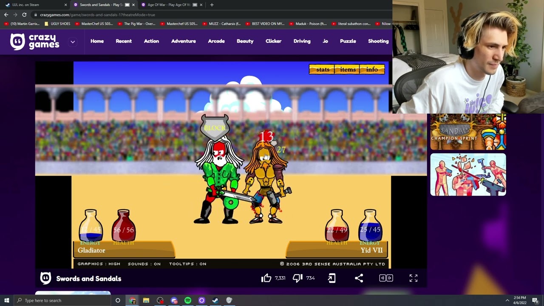Viewport: 544px width, 306px height.
Task: Click the in-game items button
Action: [x=347, y=69]
